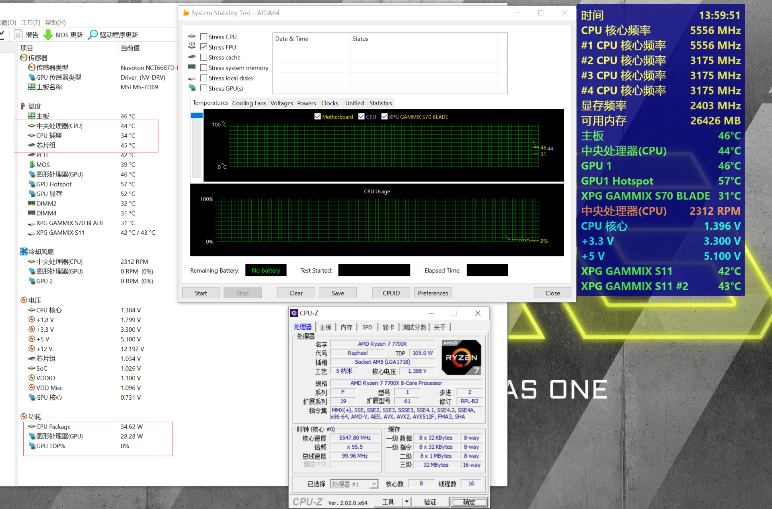
Task: Click the AIDA64 flame icon in title bar
Action: 186,13
